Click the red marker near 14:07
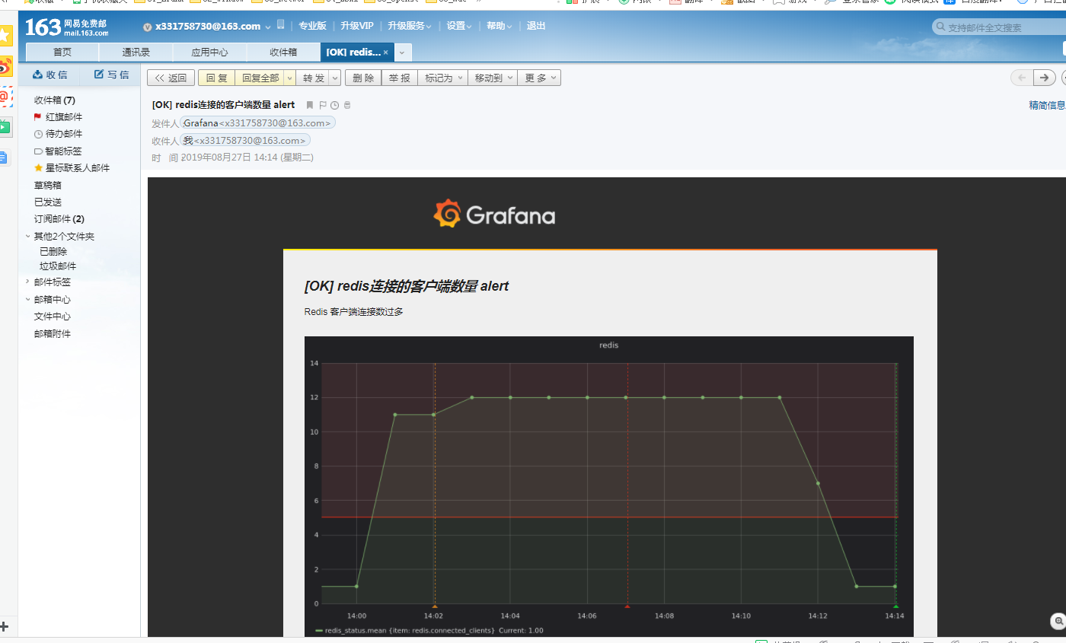The width and height of the screenshot is (1066, 643). [627, 606]
